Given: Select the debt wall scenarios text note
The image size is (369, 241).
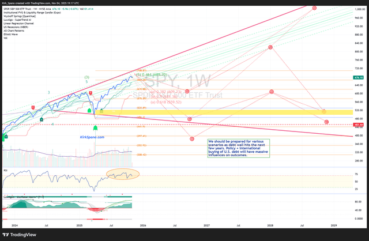Looking at the screenshot, I should coord(238,148).
